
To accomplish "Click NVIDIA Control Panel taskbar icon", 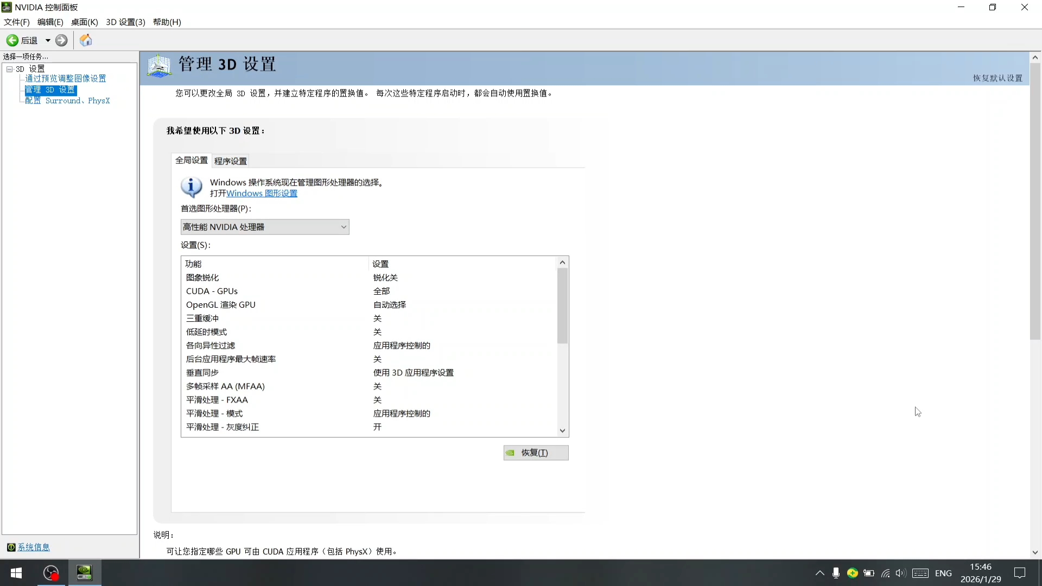I will point(84,573).
